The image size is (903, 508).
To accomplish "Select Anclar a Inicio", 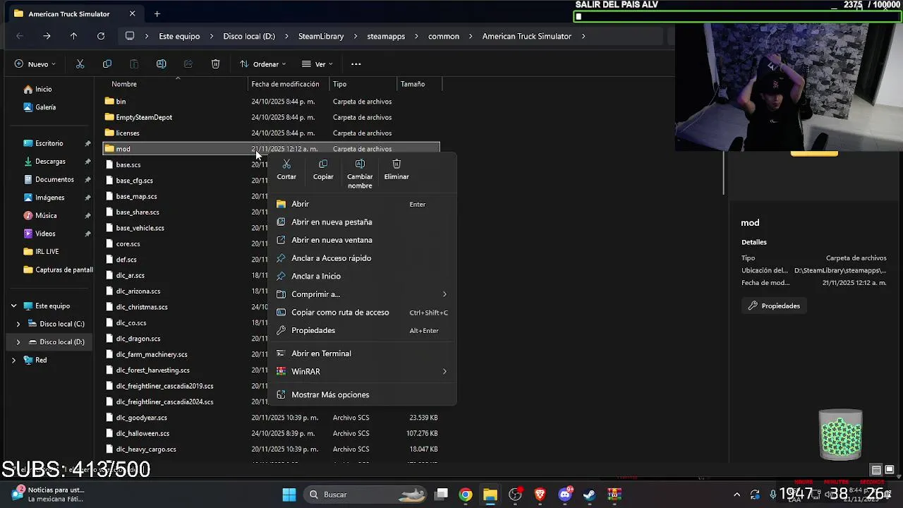I will pos(361,276).
